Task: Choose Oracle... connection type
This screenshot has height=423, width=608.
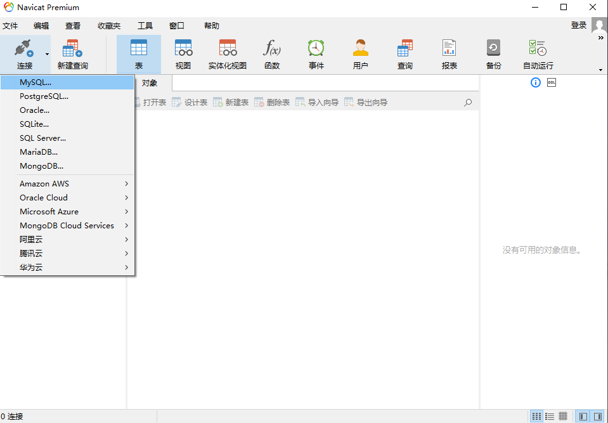Action: [67, 110]
